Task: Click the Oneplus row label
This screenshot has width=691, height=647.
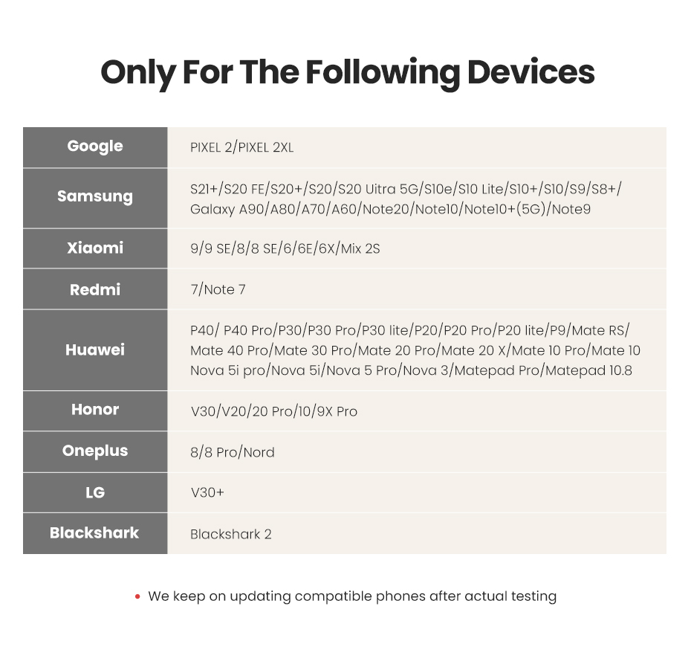Action: pyautogui.click(x=95, y=451)
